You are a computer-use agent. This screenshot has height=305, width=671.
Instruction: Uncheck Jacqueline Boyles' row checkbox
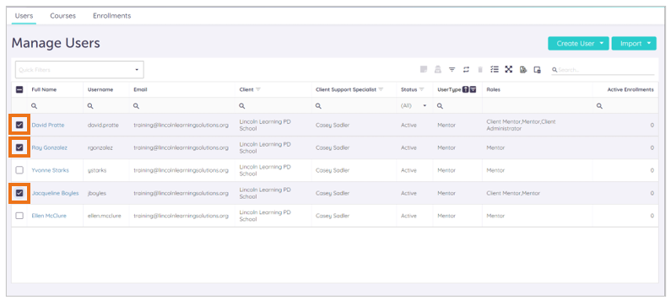[19, 193]
